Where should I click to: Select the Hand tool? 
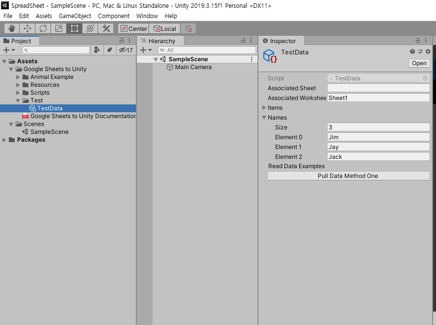pyautogui.click(x=12, y=28)
